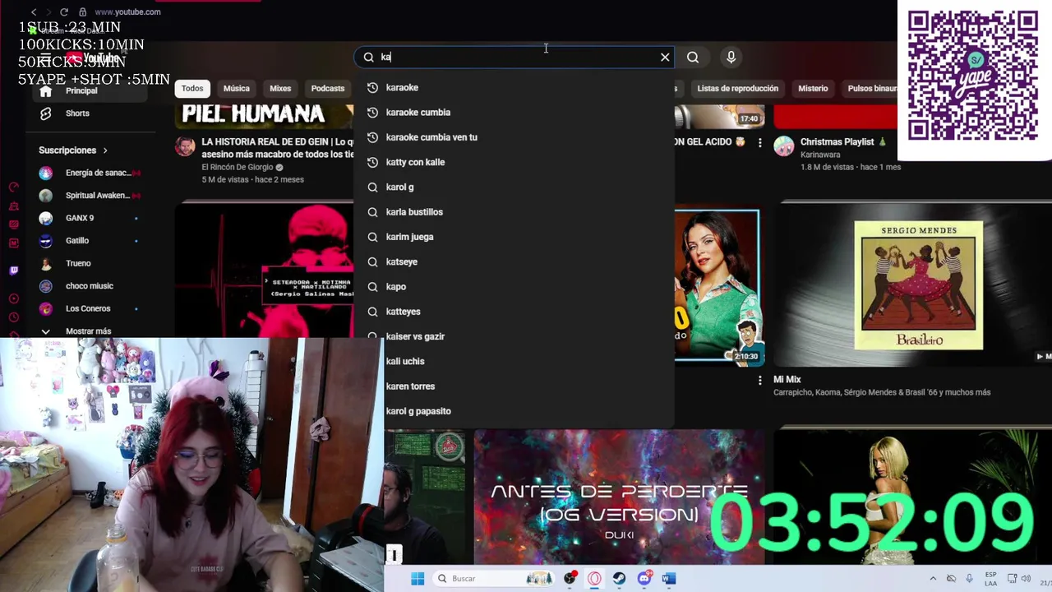Open 'ESP LAA' keyboard language indicator
This screenshot has width=1052, height=592.
(x=991, y=578)
